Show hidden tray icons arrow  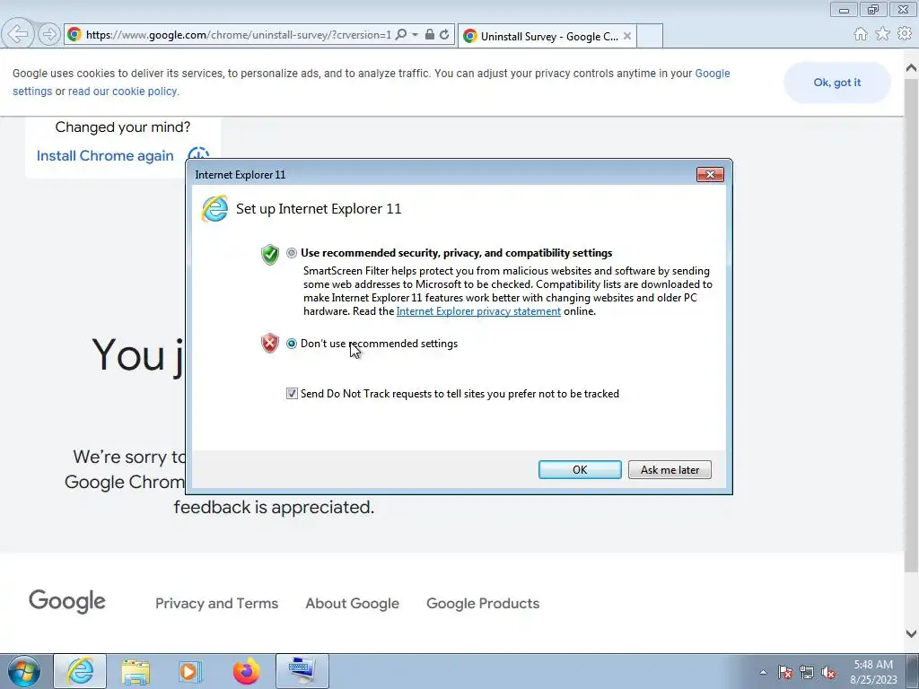763,672
